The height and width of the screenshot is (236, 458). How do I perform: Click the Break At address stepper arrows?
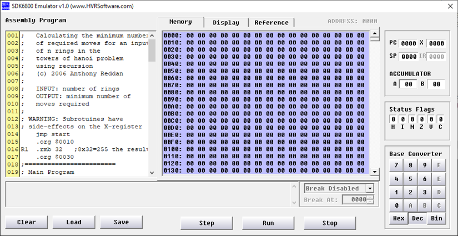pos(370,199)
